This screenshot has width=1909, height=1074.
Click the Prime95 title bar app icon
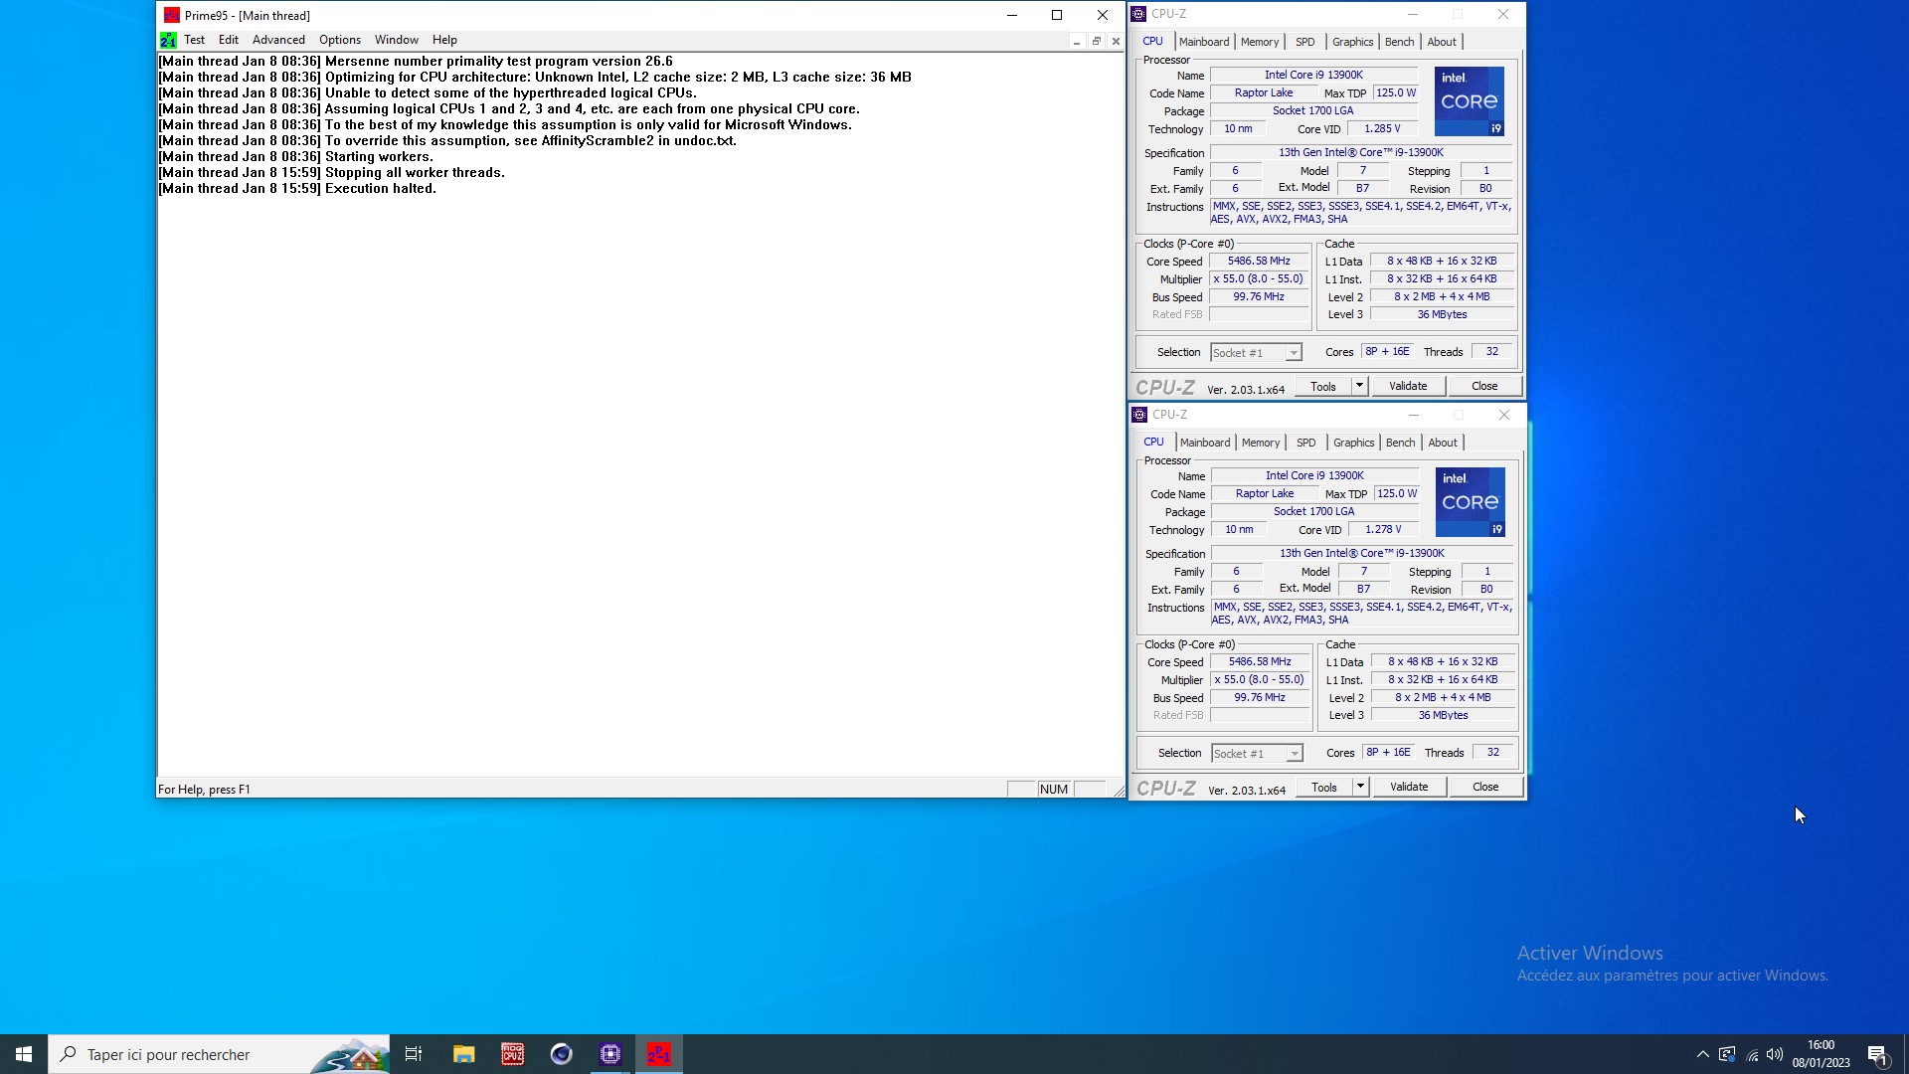[172, 15]
